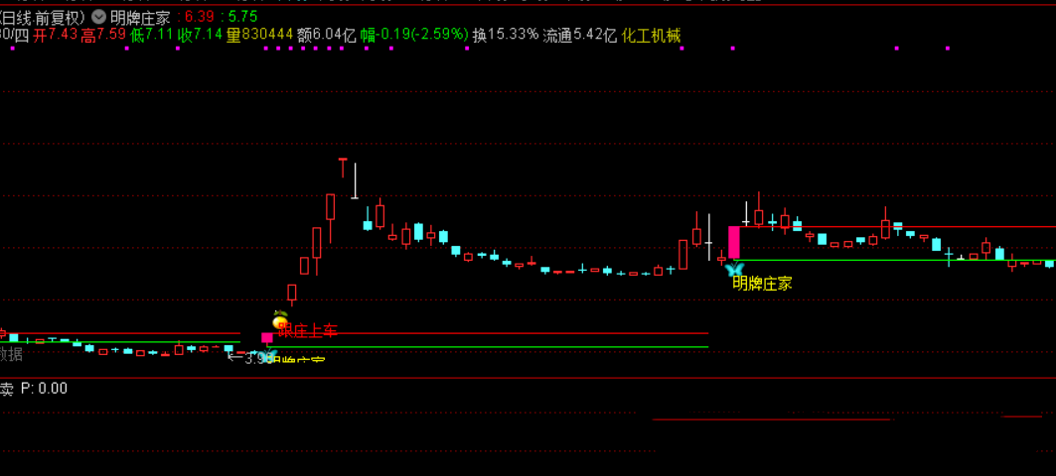Click the small pink square marker by 跟庄上车
Viewport: 1056px width, 476px height.
pos(267,337)
